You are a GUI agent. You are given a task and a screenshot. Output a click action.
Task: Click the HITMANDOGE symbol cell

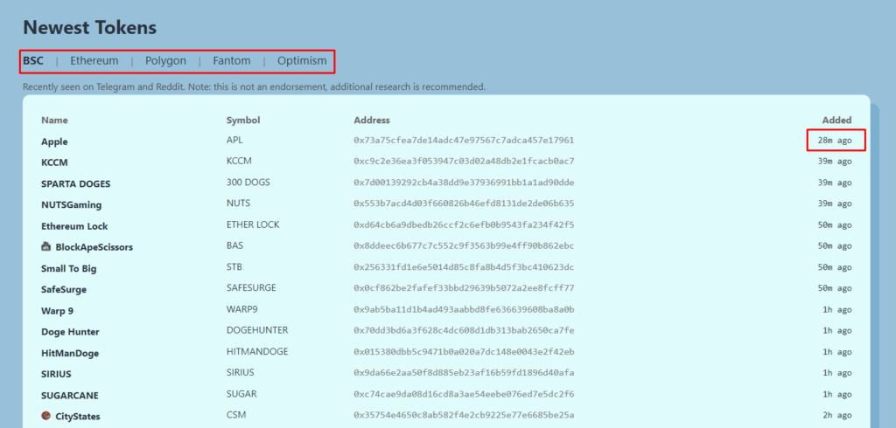(257, 351)
